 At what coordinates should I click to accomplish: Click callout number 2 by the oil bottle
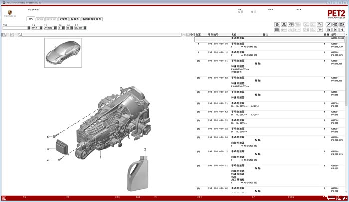click(145, 150)
